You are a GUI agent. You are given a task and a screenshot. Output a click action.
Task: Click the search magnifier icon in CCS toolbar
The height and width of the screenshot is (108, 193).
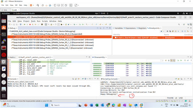[x=179, y=24]
